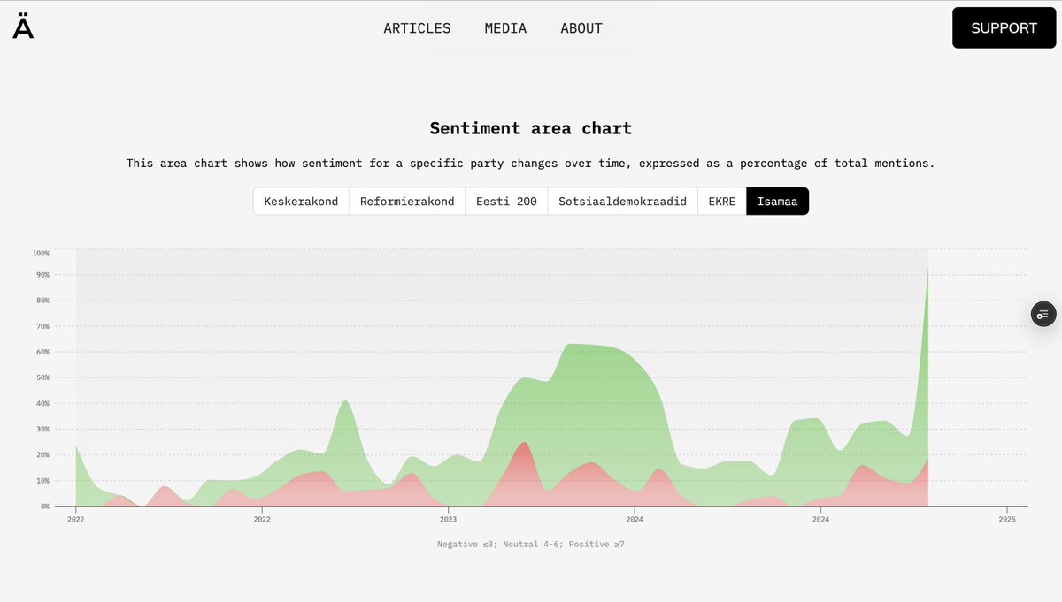Click the chart description paragraph

[x=531, y=164]
